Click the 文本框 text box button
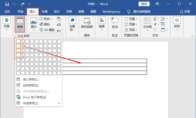 pyautogui.click(x=147, y=24)
